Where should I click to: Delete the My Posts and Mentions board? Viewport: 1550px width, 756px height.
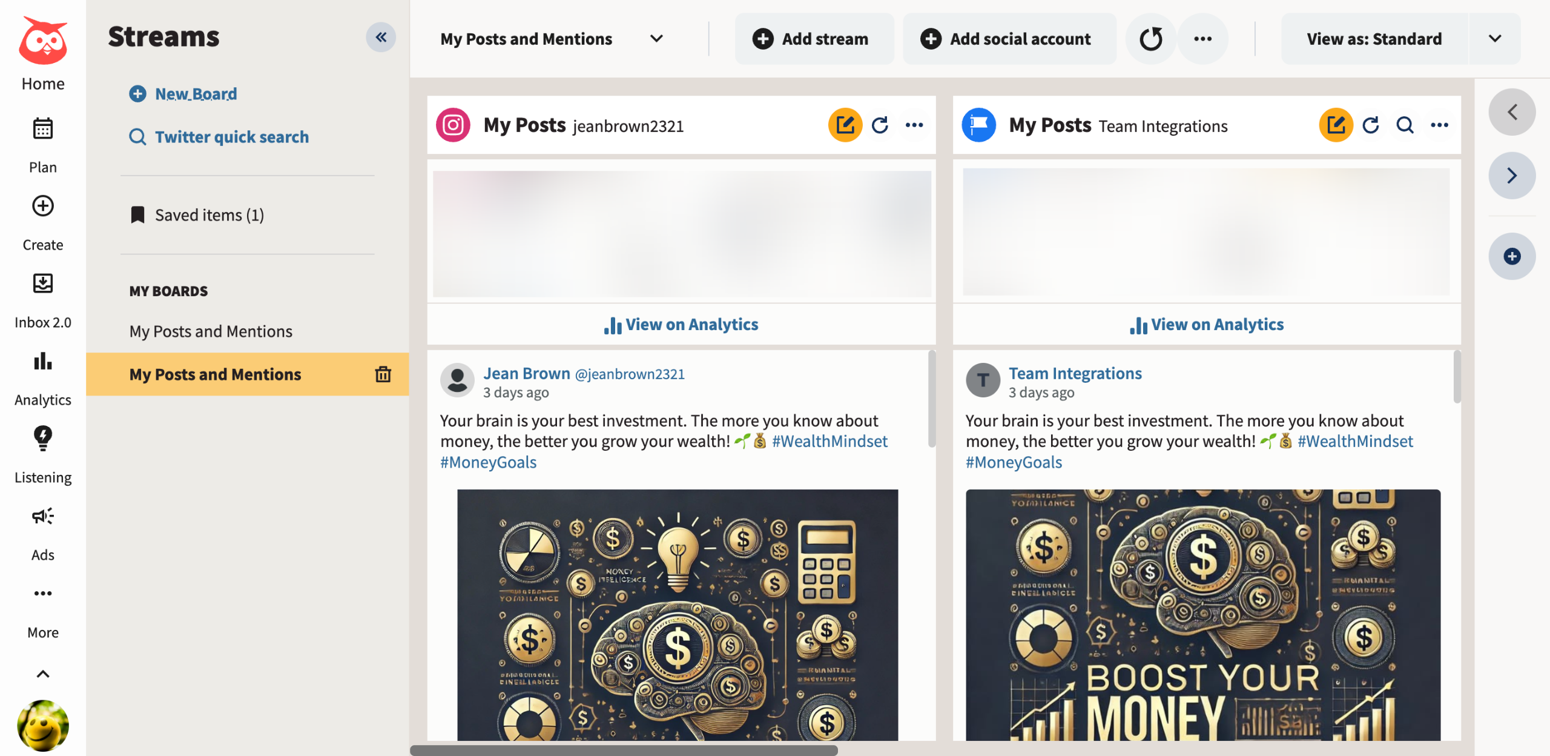click(x=383, y=374)
